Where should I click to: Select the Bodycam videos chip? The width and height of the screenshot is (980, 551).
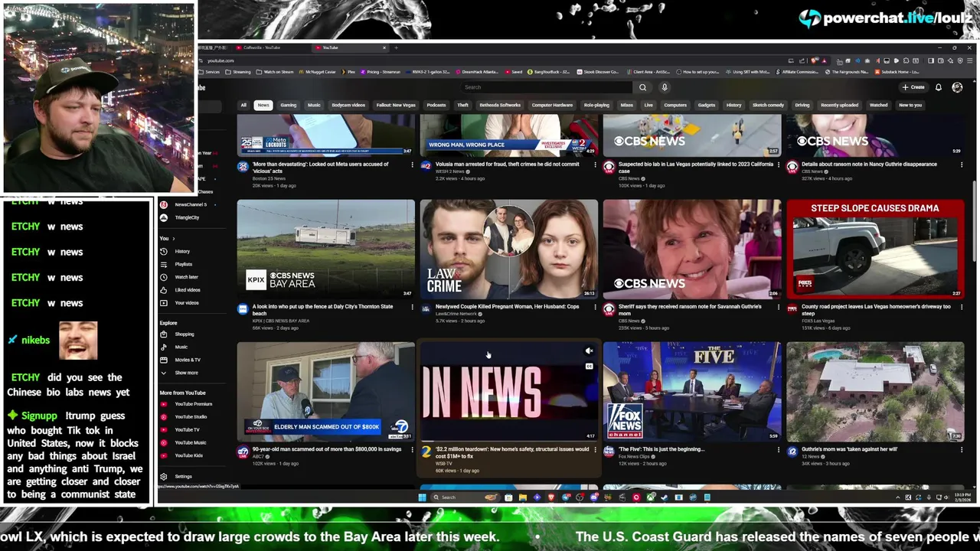click(x=348, y=105)
